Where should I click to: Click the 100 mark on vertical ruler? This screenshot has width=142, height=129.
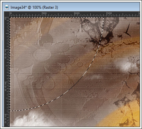pos(5,54)
